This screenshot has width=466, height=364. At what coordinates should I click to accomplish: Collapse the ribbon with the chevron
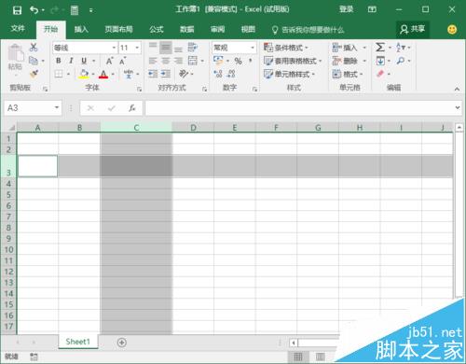pyautogui.click(x=457, y=89)
